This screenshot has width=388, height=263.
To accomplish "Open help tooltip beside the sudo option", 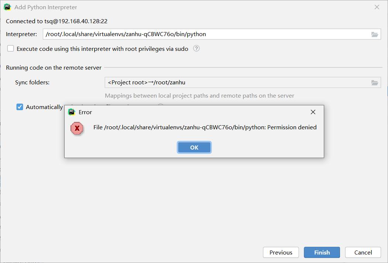I will coord(196,48).
